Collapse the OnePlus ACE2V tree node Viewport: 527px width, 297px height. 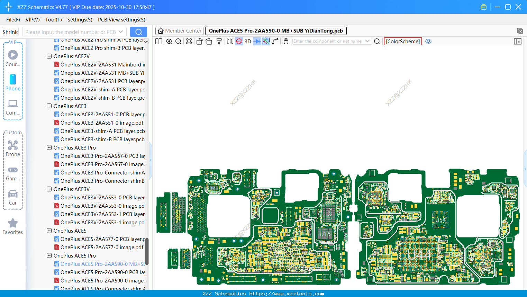coord(49,56)
